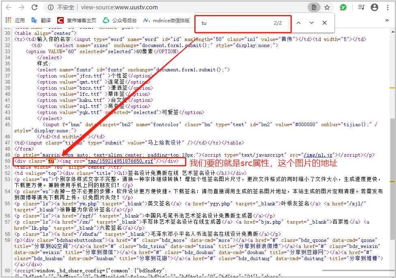The width and height of the screenshot is (396, 278).
Task: Open the /img/n1.js script link
Action: pos(318,155)
